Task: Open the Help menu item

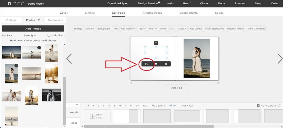Action: click(x=170, y=3)
